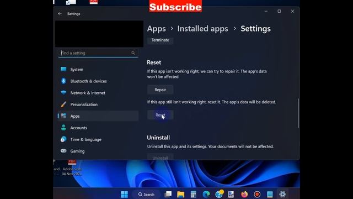Open Time & language settings
This screenshot has height=199, width=353.
[98, 139]
